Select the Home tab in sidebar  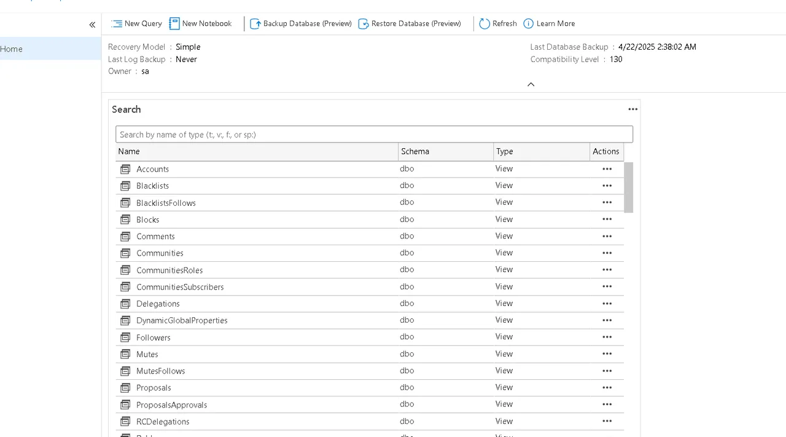(50, 49)
